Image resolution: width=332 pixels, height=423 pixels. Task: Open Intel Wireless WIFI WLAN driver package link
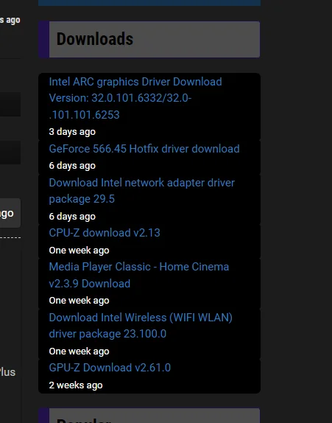(141, 326)
